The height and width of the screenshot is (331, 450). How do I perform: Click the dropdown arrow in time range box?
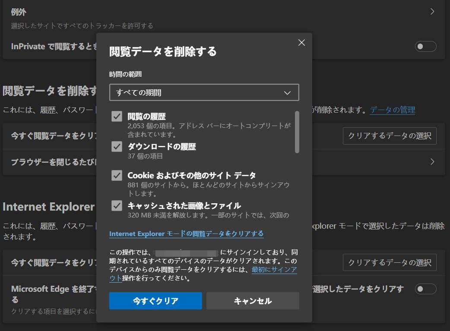[287, 93]
